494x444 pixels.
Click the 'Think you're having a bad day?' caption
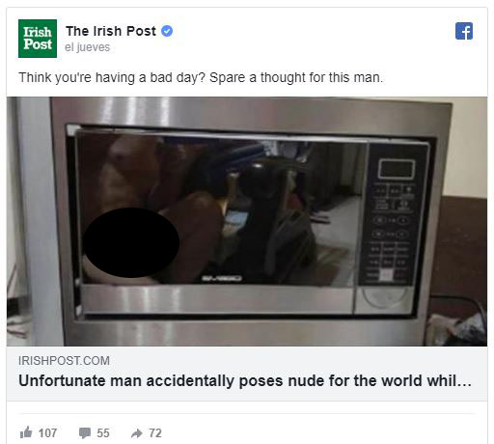[201, 77]
